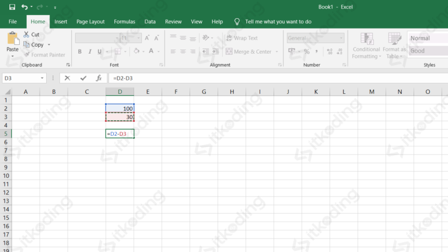Click the Center align icon
Screen dimensions: 448x252
(183, 51)
